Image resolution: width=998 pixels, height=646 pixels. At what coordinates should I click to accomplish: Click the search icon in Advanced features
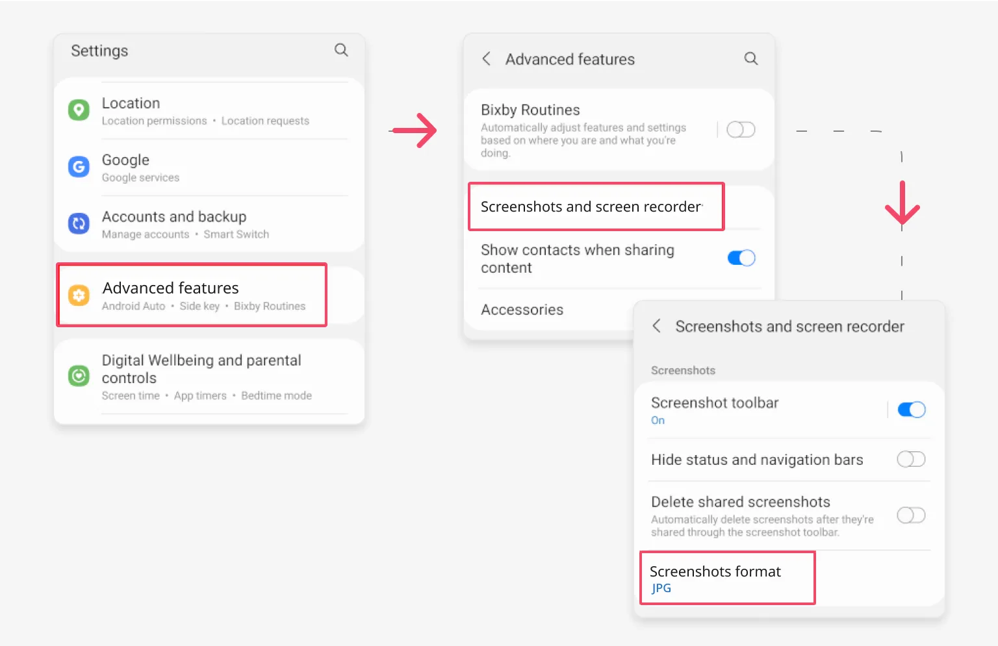coord(751,58)
